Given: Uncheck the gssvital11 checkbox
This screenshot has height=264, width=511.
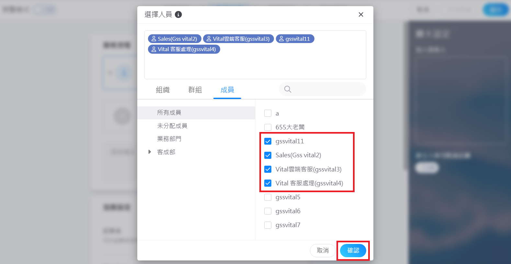Looking at the screenshot, I should coord(268,141).
